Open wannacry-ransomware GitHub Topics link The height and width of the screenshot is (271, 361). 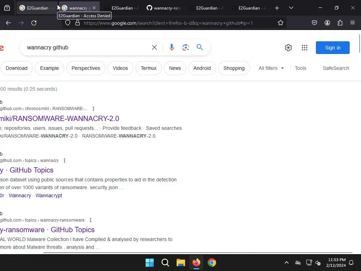(x=47, y=230)
